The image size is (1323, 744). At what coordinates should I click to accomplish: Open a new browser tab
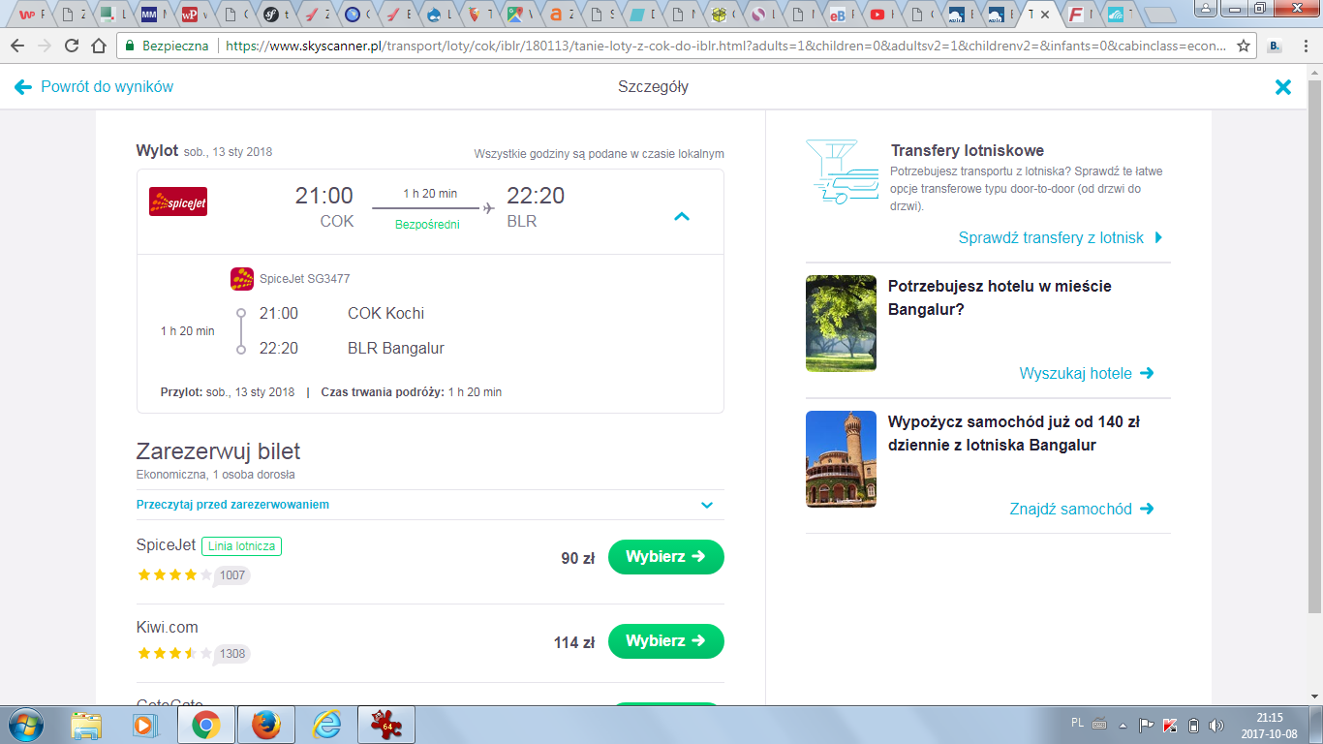(x=1159, y=15)
